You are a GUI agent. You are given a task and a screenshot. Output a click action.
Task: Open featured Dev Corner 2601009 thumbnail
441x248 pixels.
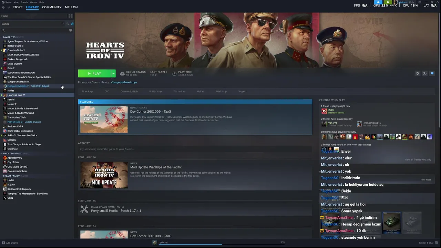click(x=104, y=119)
